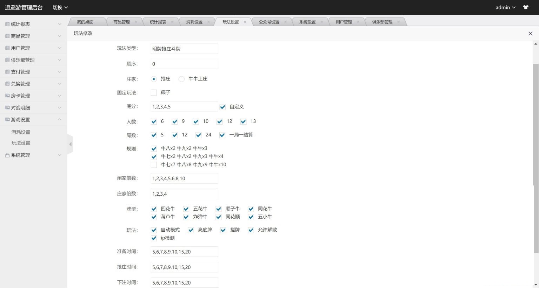The height and width of the screenshot is (288, 539).
Task: Enable the 癞子 checkbox under 固定玩法
Action: 154,92
